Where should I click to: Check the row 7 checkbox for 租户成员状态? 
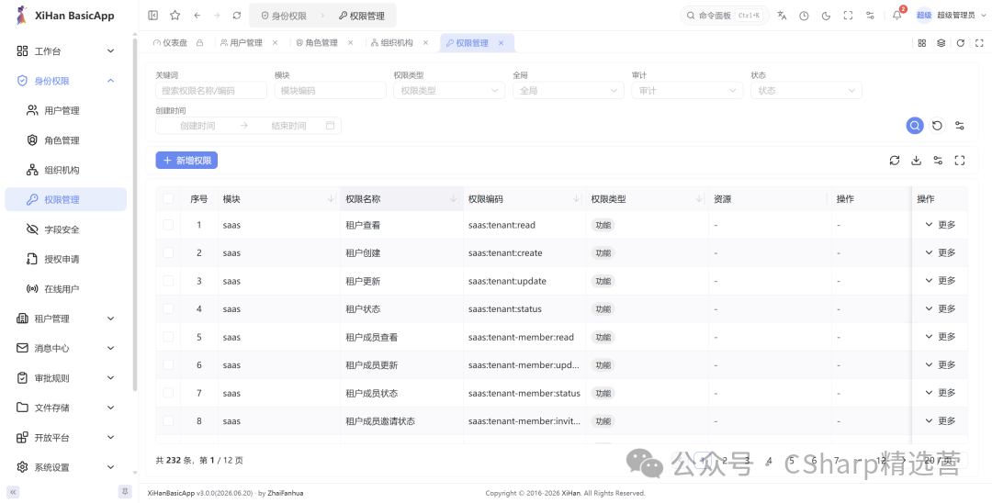pyautogui.click(x=168, y=393)
